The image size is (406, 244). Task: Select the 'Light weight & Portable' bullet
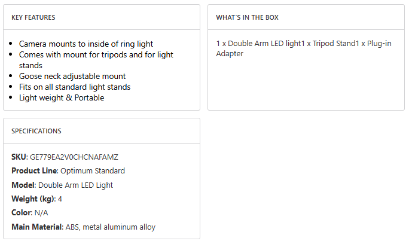click(62, 97)
